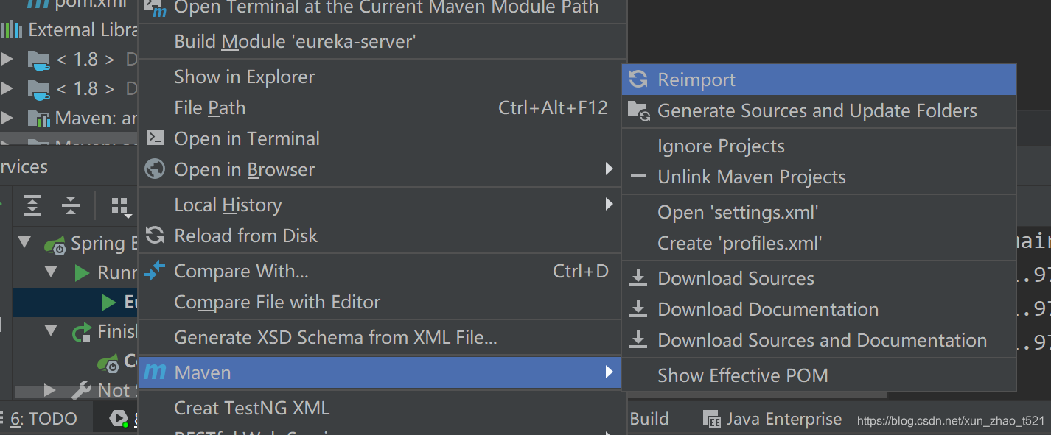Screen dimensions: 1051x435
Task: Collapse the Spring Boot node in Services
Action: [x=25, y=242]
